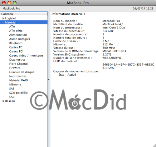Open the Mémoire hardware entry
The width and height of the screenshot is (156, 147).
coord(15,84)
